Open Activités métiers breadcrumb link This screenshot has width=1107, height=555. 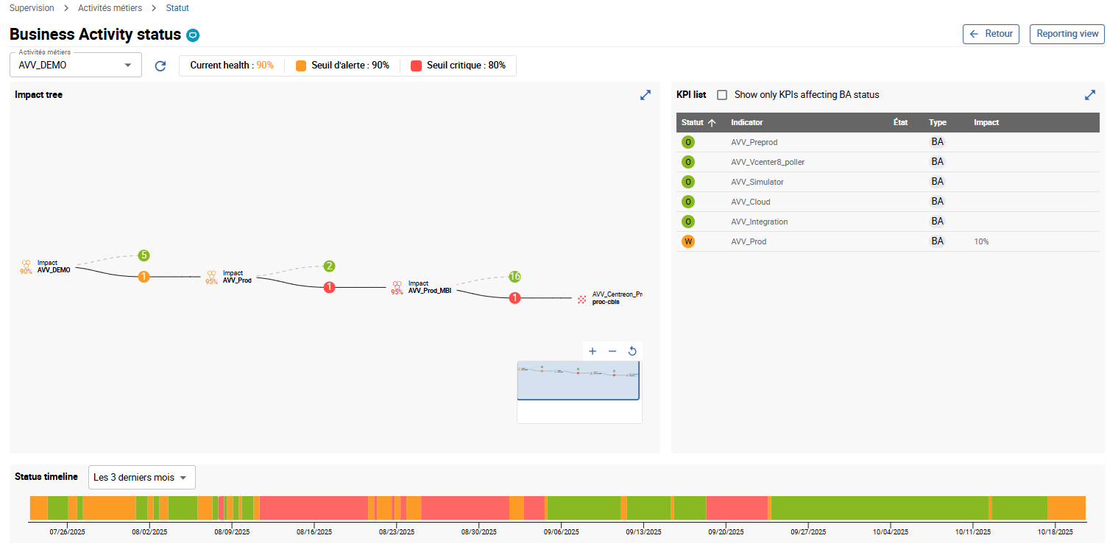pos(110,8)
